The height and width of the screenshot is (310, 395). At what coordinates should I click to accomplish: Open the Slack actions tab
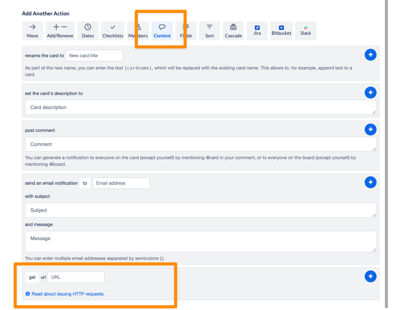tap(305, 31)
